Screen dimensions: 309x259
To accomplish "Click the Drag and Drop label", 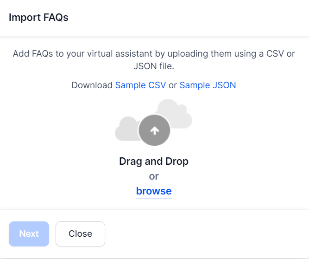I will click(154, 162).
